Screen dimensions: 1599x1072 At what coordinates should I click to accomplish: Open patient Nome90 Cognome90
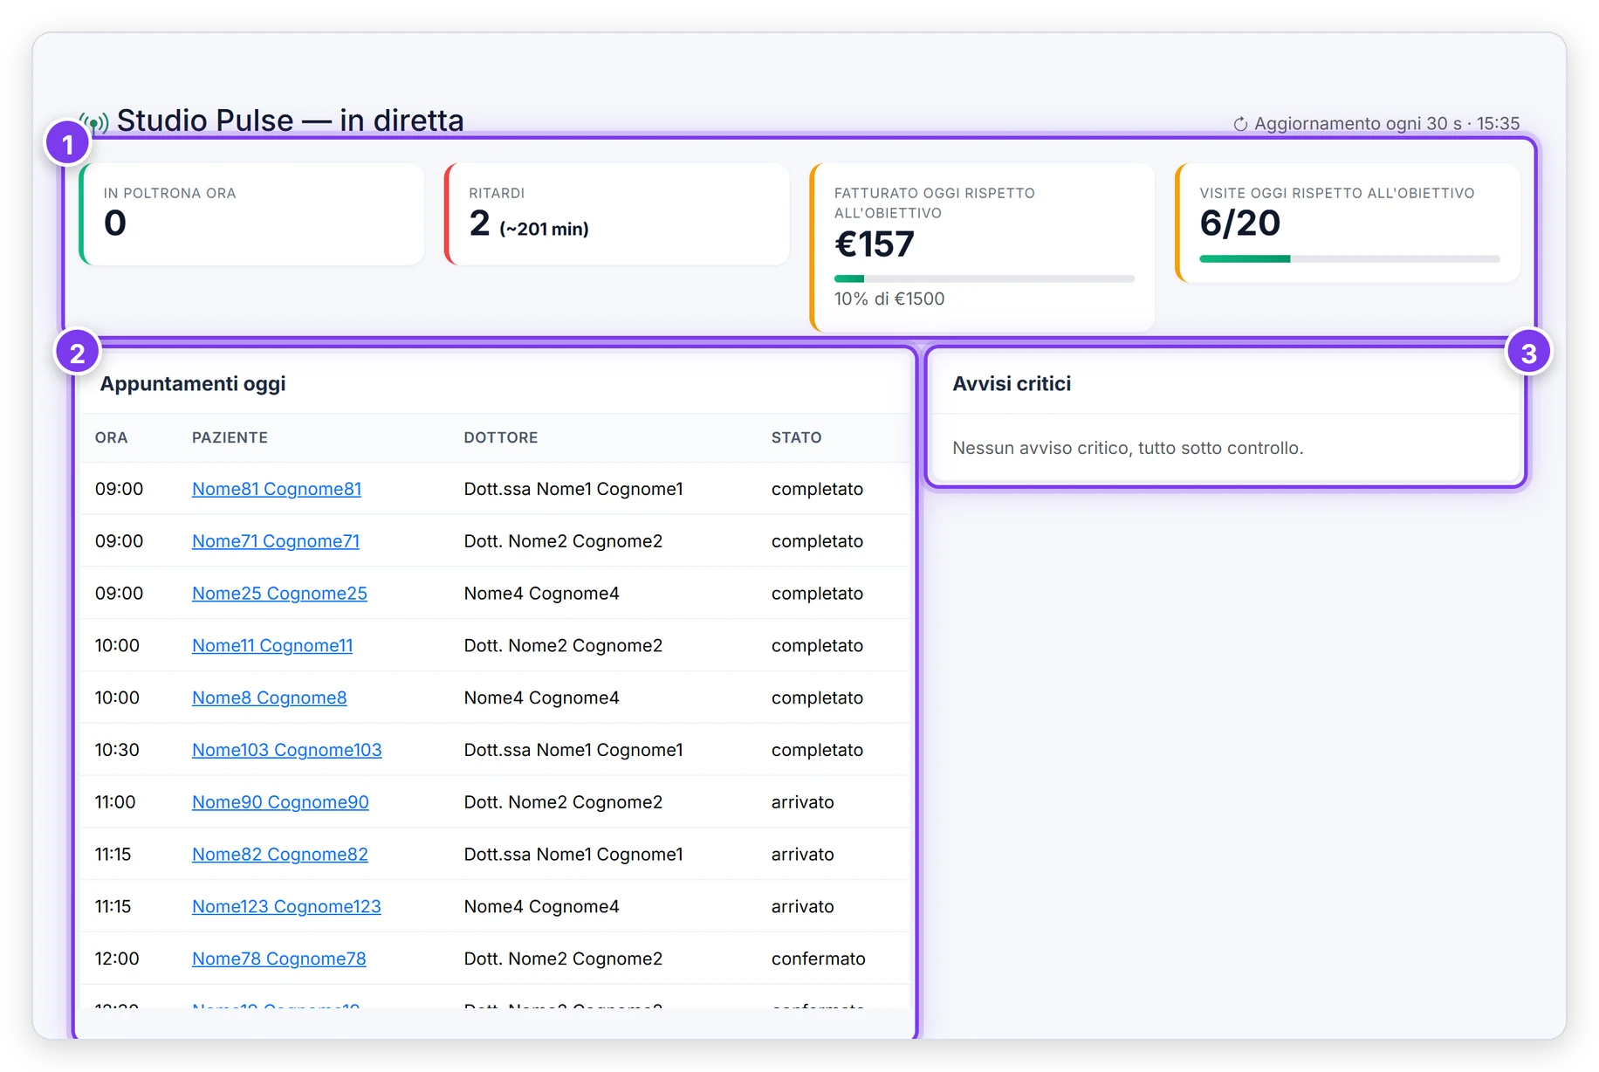click(x=280, y=802)
